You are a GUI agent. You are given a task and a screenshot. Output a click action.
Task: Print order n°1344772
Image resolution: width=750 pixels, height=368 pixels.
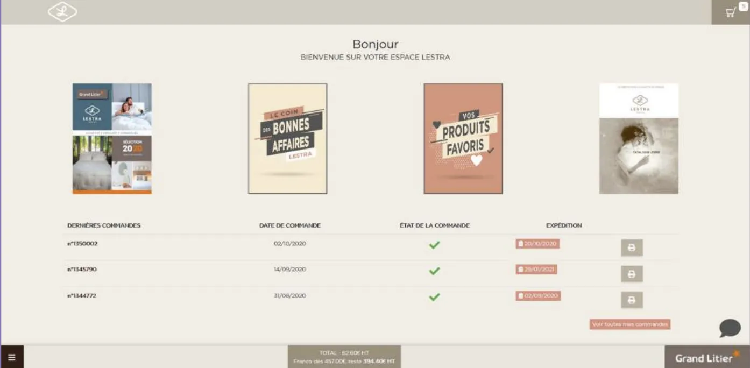(x=632, y=300)
